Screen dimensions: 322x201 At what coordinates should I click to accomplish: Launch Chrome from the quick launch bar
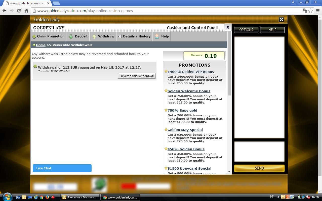42,197
